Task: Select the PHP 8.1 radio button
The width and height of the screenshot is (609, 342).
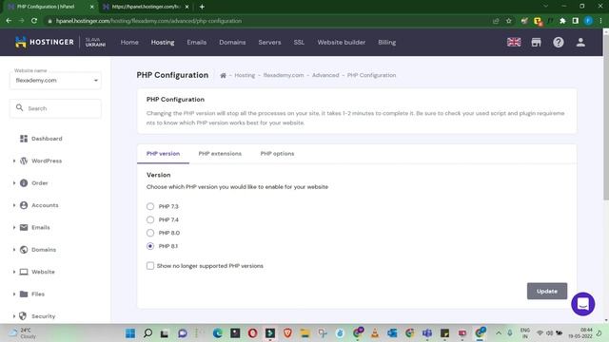Action: 150,246
